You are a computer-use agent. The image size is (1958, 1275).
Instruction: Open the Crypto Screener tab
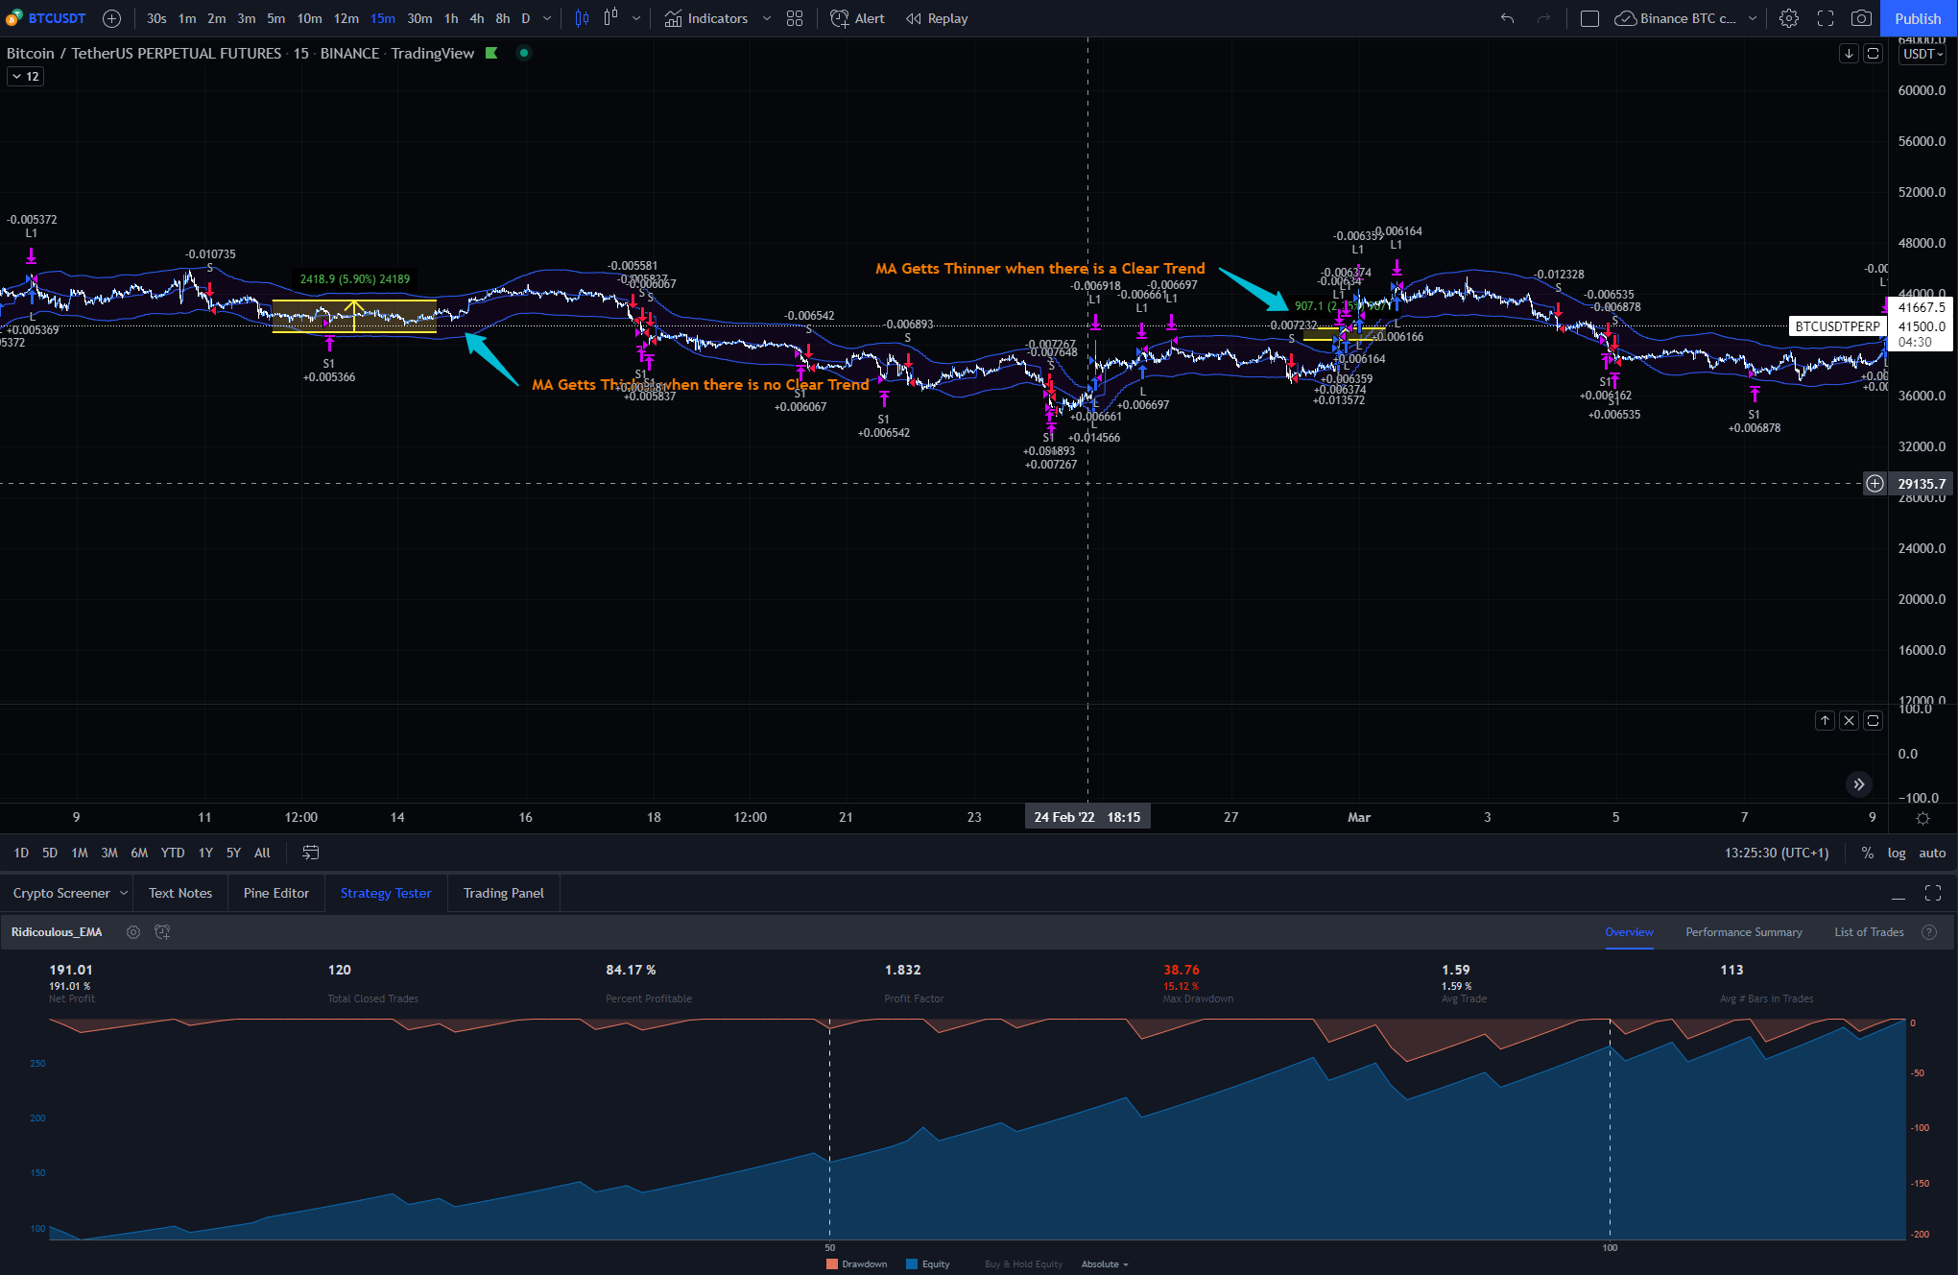(x=61, y=893)
